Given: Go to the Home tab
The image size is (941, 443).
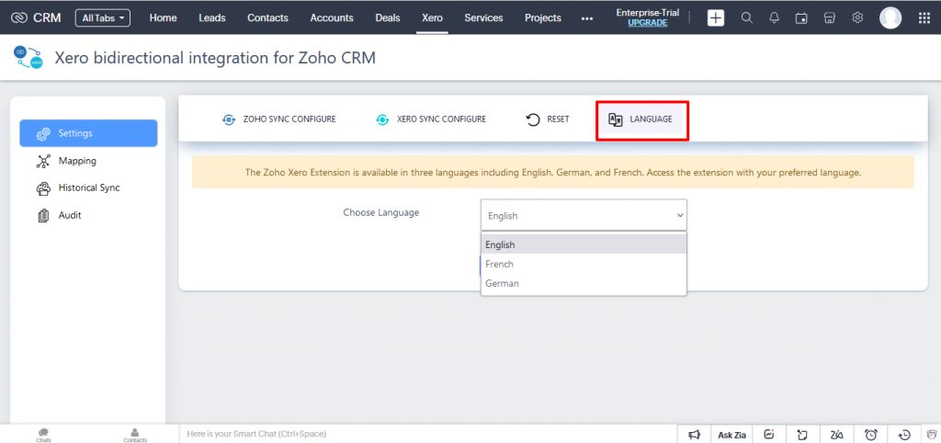Looking at the screenshot, I should (164, 18).
